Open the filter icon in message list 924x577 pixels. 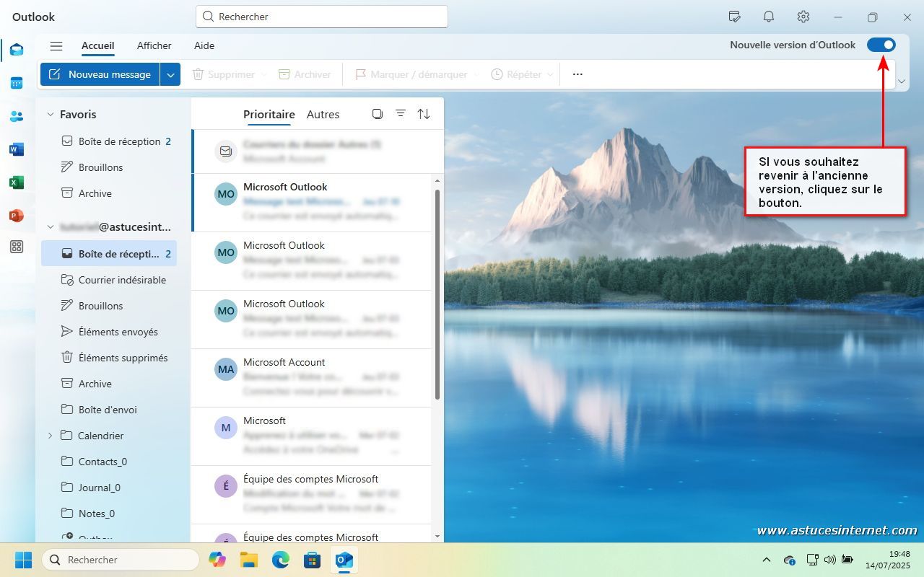click(x=401, y=114)
